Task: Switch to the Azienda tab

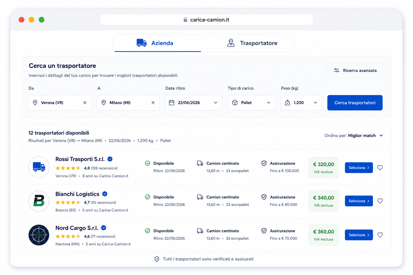Action: pyautogui.click(x=158, y=43)
